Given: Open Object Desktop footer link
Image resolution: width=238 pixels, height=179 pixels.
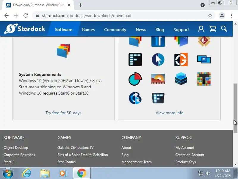Looking at the screenshot, I should pyautogui.click(x=16, y=148).
